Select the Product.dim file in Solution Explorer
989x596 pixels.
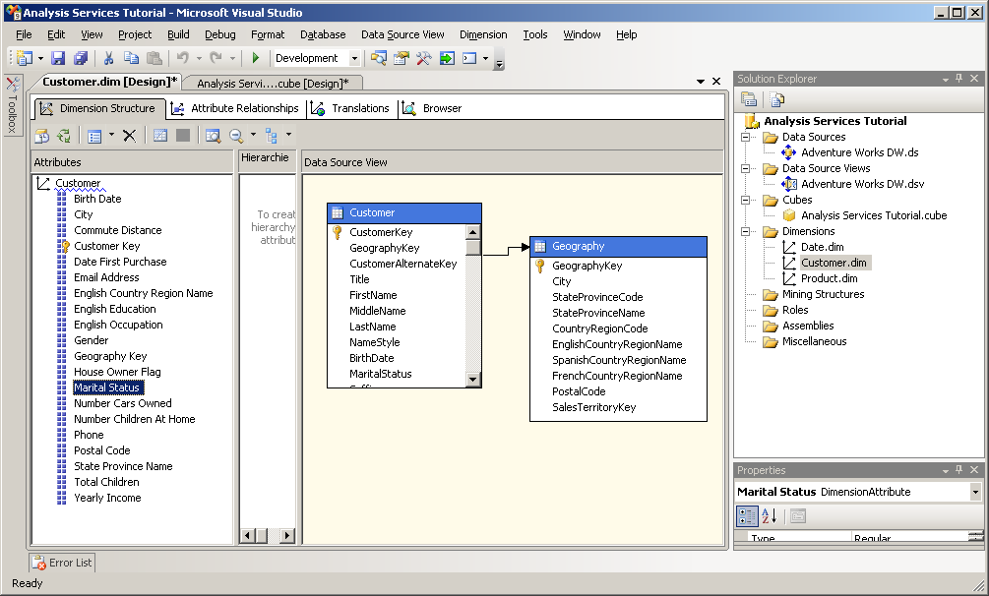(x=829, y=278)
